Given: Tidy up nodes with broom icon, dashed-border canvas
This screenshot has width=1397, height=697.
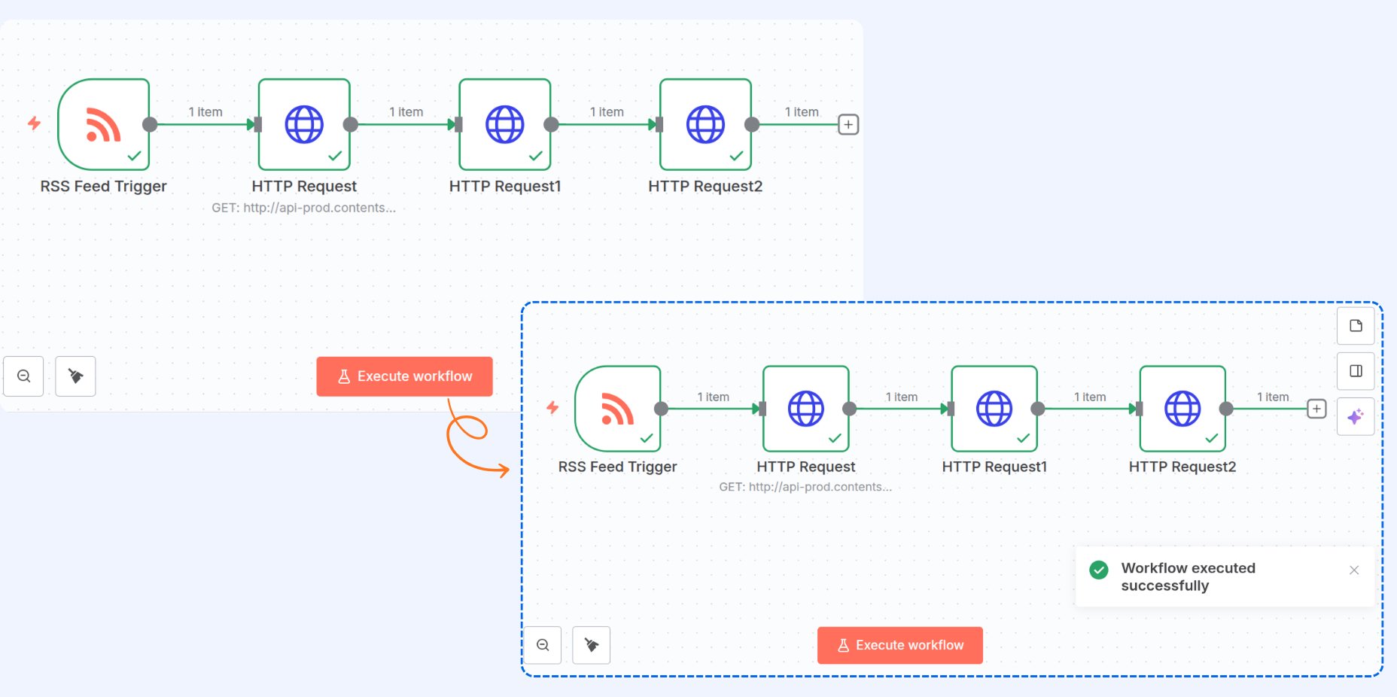Looking at the screenshot, I should point(592,645).
